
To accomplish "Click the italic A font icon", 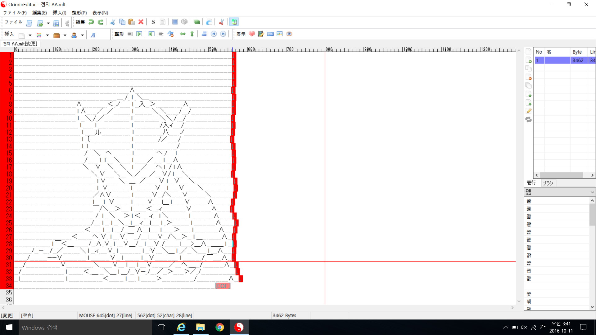I will click(93, 35).
